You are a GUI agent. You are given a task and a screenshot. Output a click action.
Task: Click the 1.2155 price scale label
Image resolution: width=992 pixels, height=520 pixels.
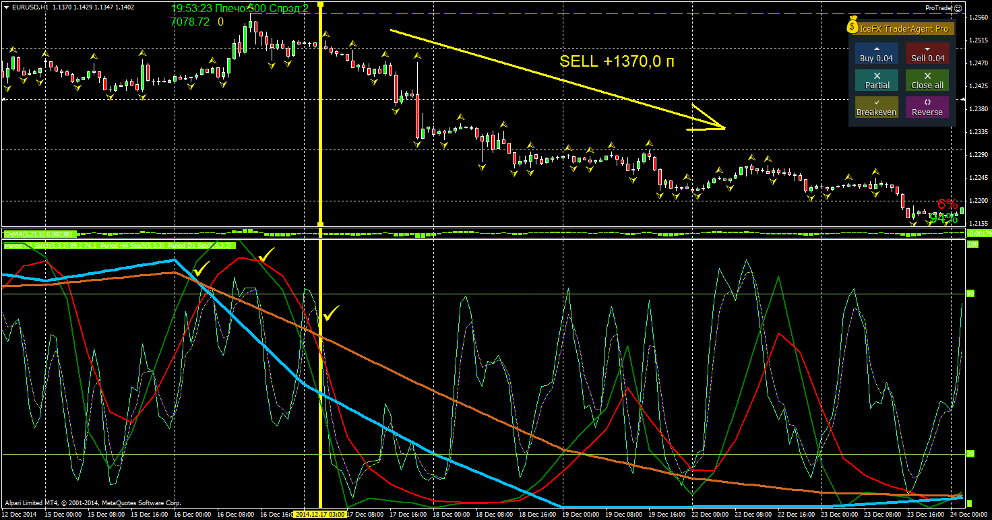[978, 223]
